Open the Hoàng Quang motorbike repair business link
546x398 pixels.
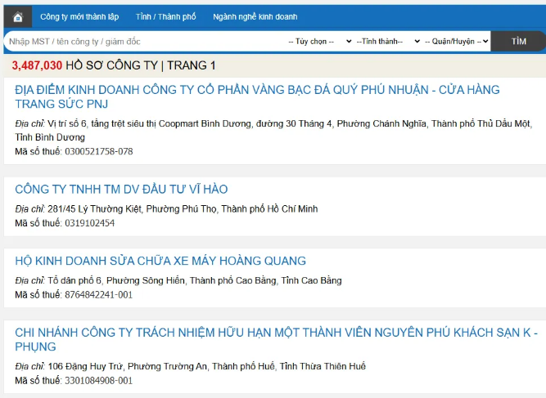(x=160, y=261)
